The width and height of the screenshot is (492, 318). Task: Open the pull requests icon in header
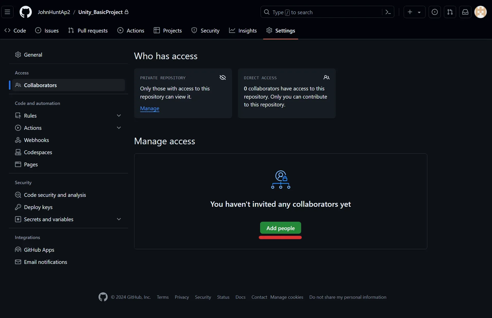[450, 12]
